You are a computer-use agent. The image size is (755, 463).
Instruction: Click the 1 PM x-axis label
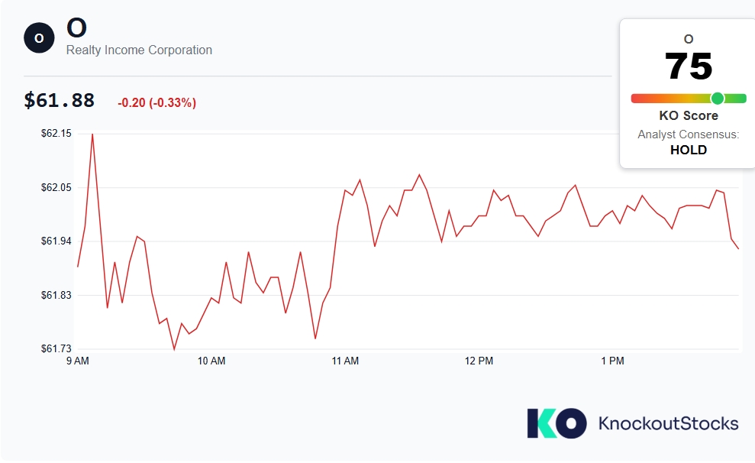[612, 361]
